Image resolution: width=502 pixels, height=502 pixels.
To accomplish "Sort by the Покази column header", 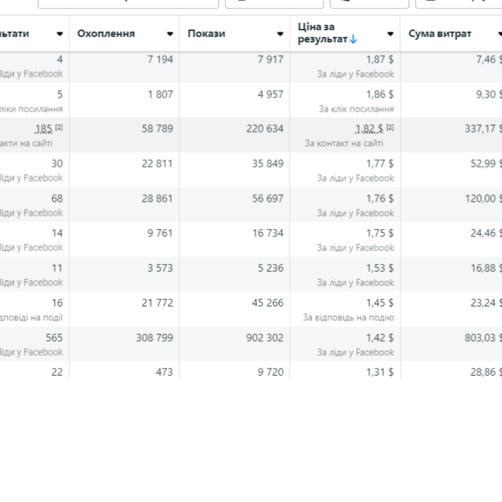I will coord(206,33).
